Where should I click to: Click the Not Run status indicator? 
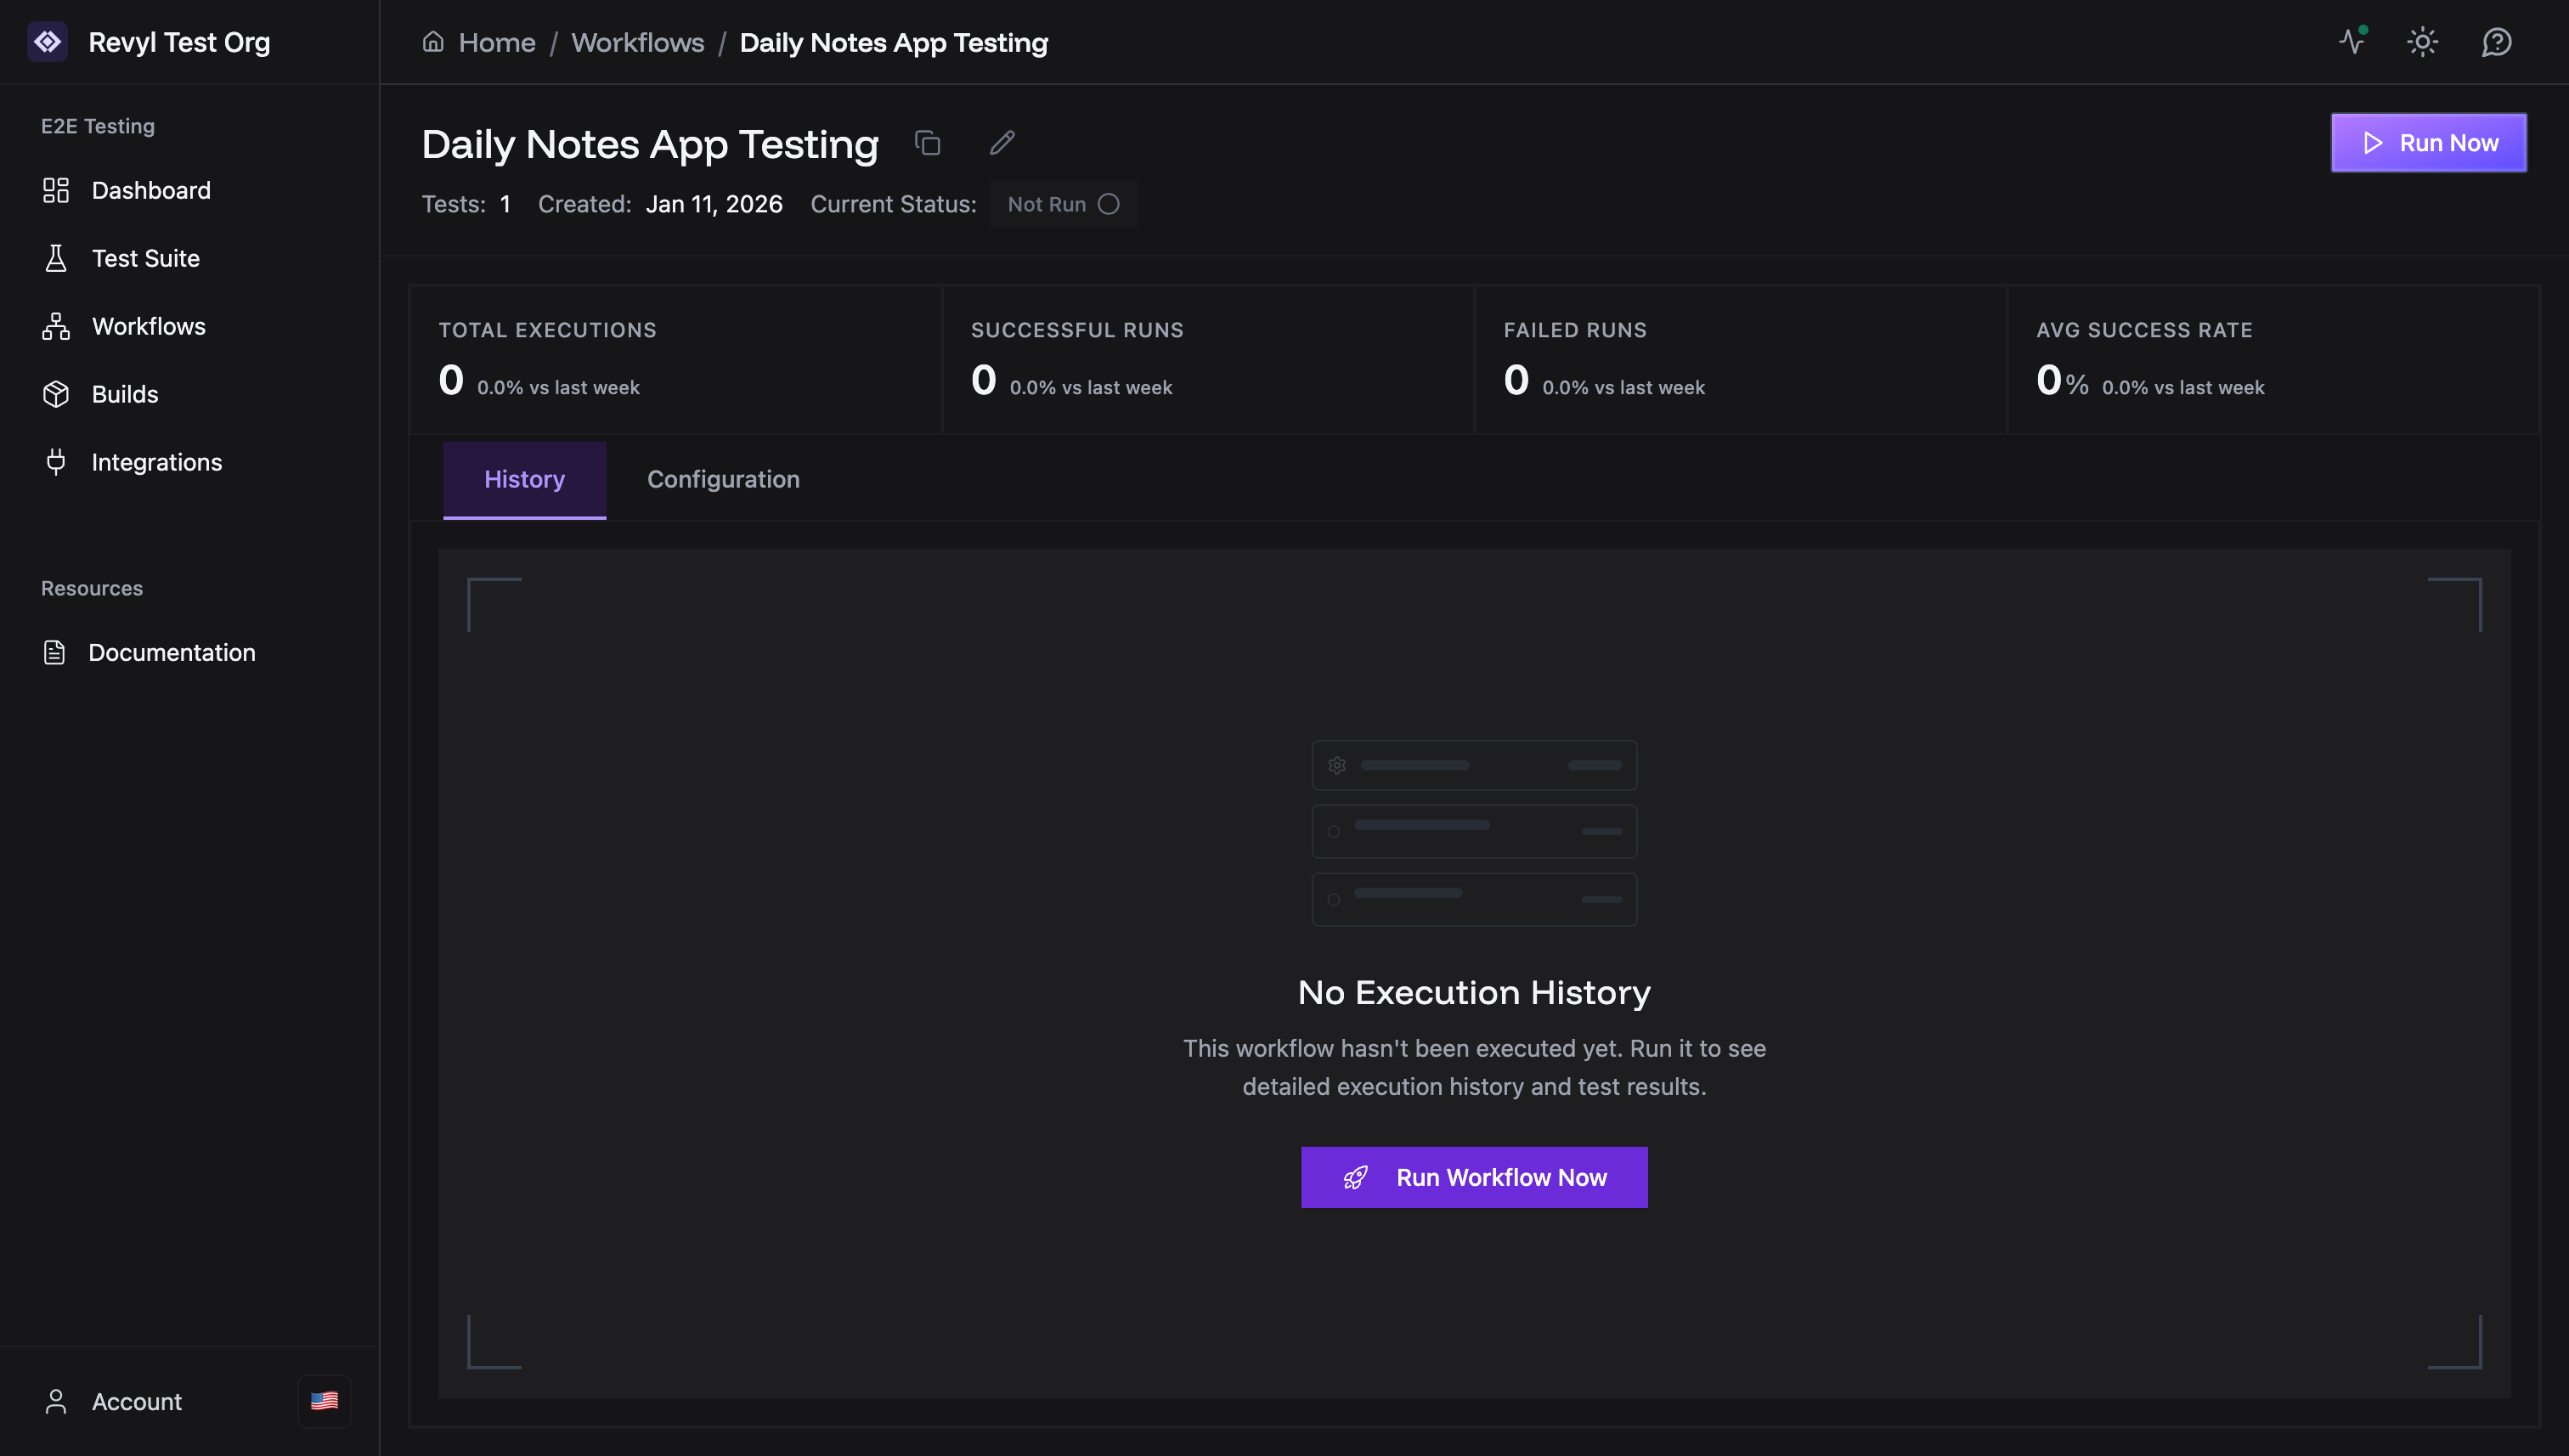(x=1062, y=204)
